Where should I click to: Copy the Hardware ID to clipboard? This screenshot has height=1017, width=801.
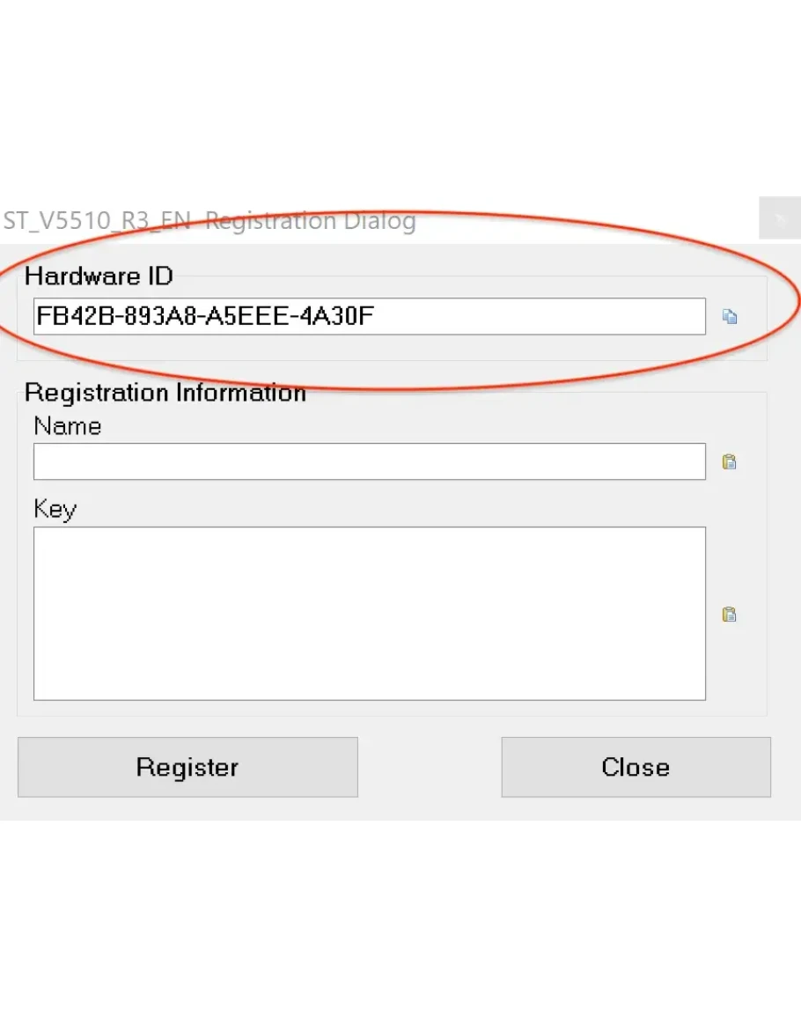[x=730, y=317]
